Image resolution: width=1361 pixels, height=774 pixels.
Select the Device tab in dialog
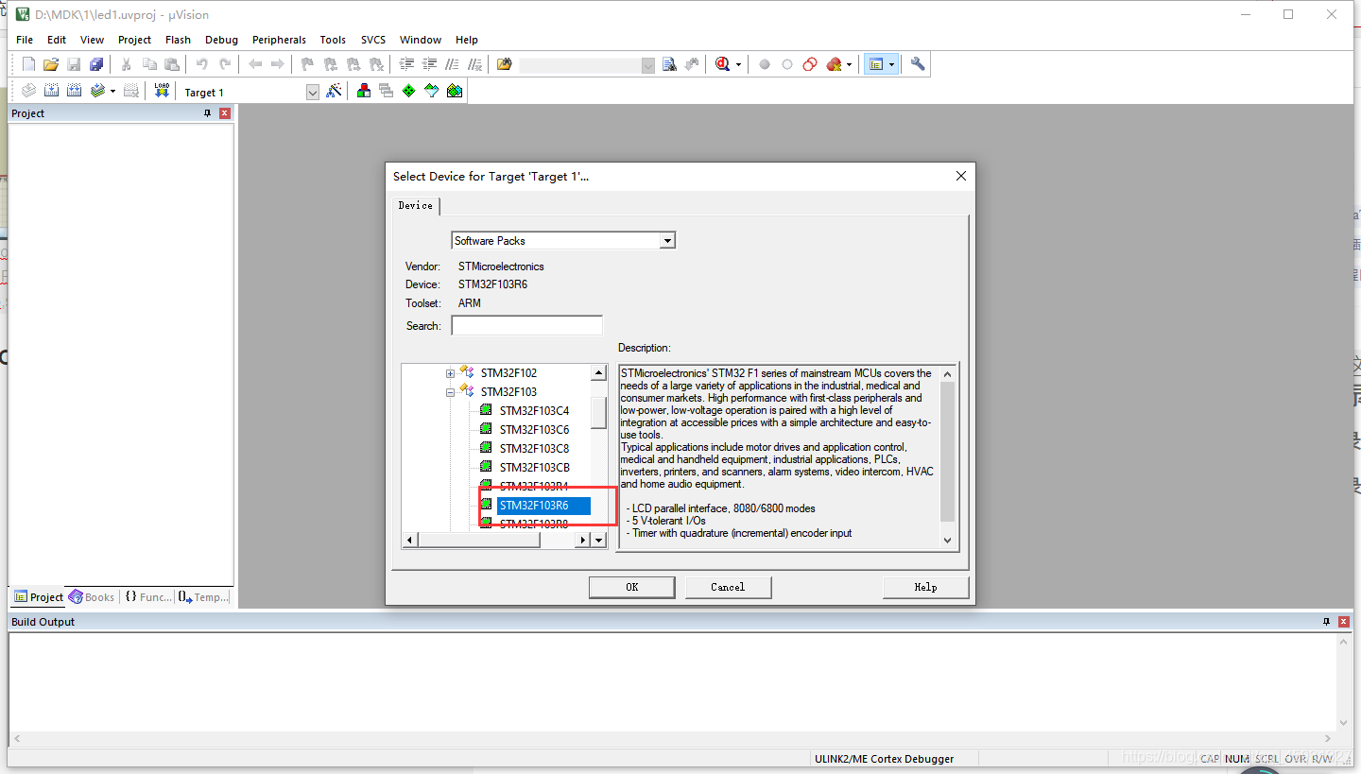pyautogui.click(x=416, y=205)
